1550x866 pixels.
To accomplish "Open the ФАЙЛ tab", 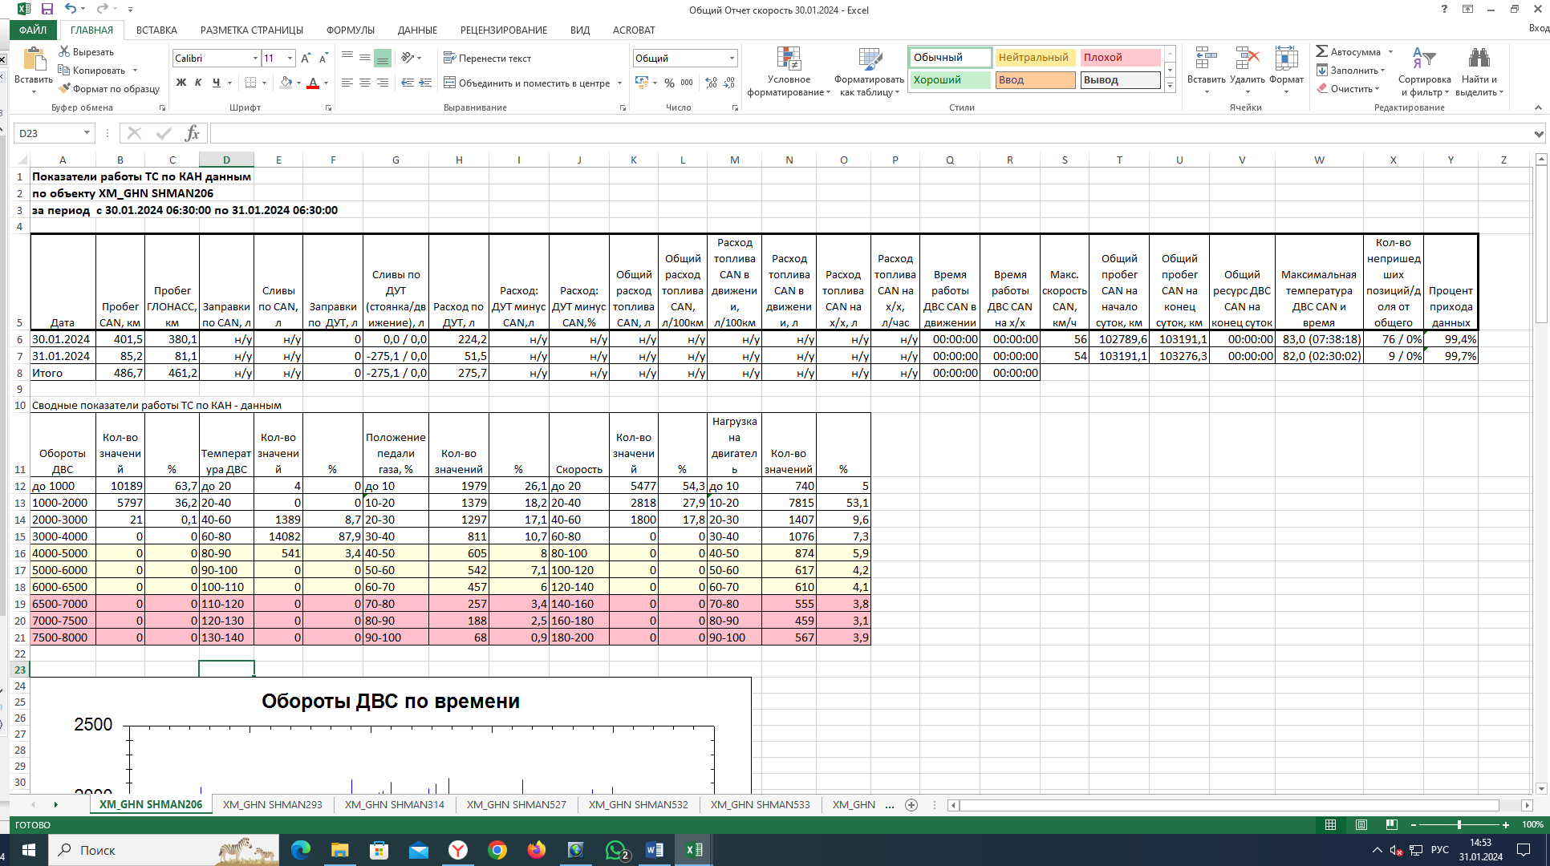I will (x=33, y=30).
